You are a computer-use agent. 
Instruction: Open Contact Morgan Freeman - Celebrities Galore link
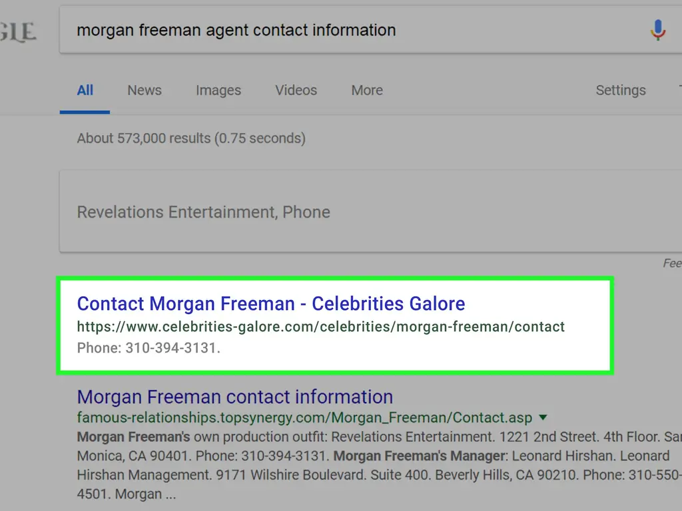click(271, 303)
